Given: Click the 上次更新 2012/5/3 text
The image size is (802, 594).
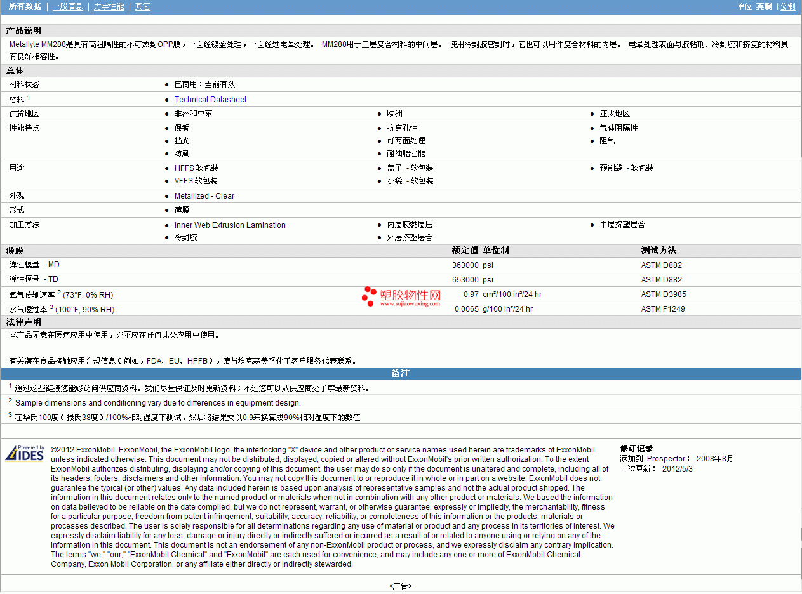Looking at the screenshot, I should (x=657, y=469).
